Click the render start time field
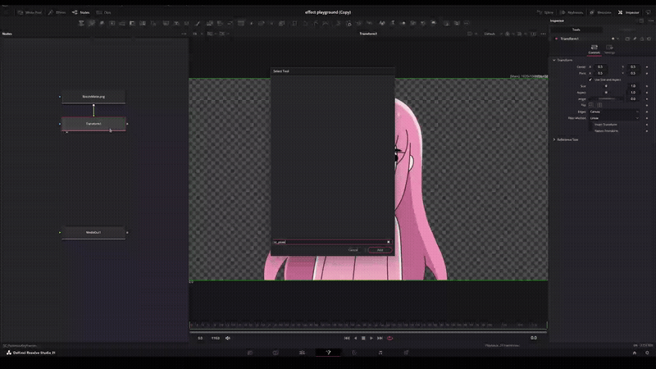 pyautogui.click(x=200, y=338)
